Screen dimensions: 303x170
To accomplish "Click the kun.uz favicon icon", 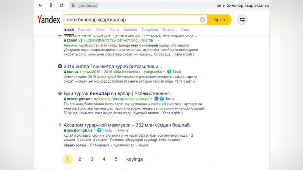I will (x=60, y=66).
